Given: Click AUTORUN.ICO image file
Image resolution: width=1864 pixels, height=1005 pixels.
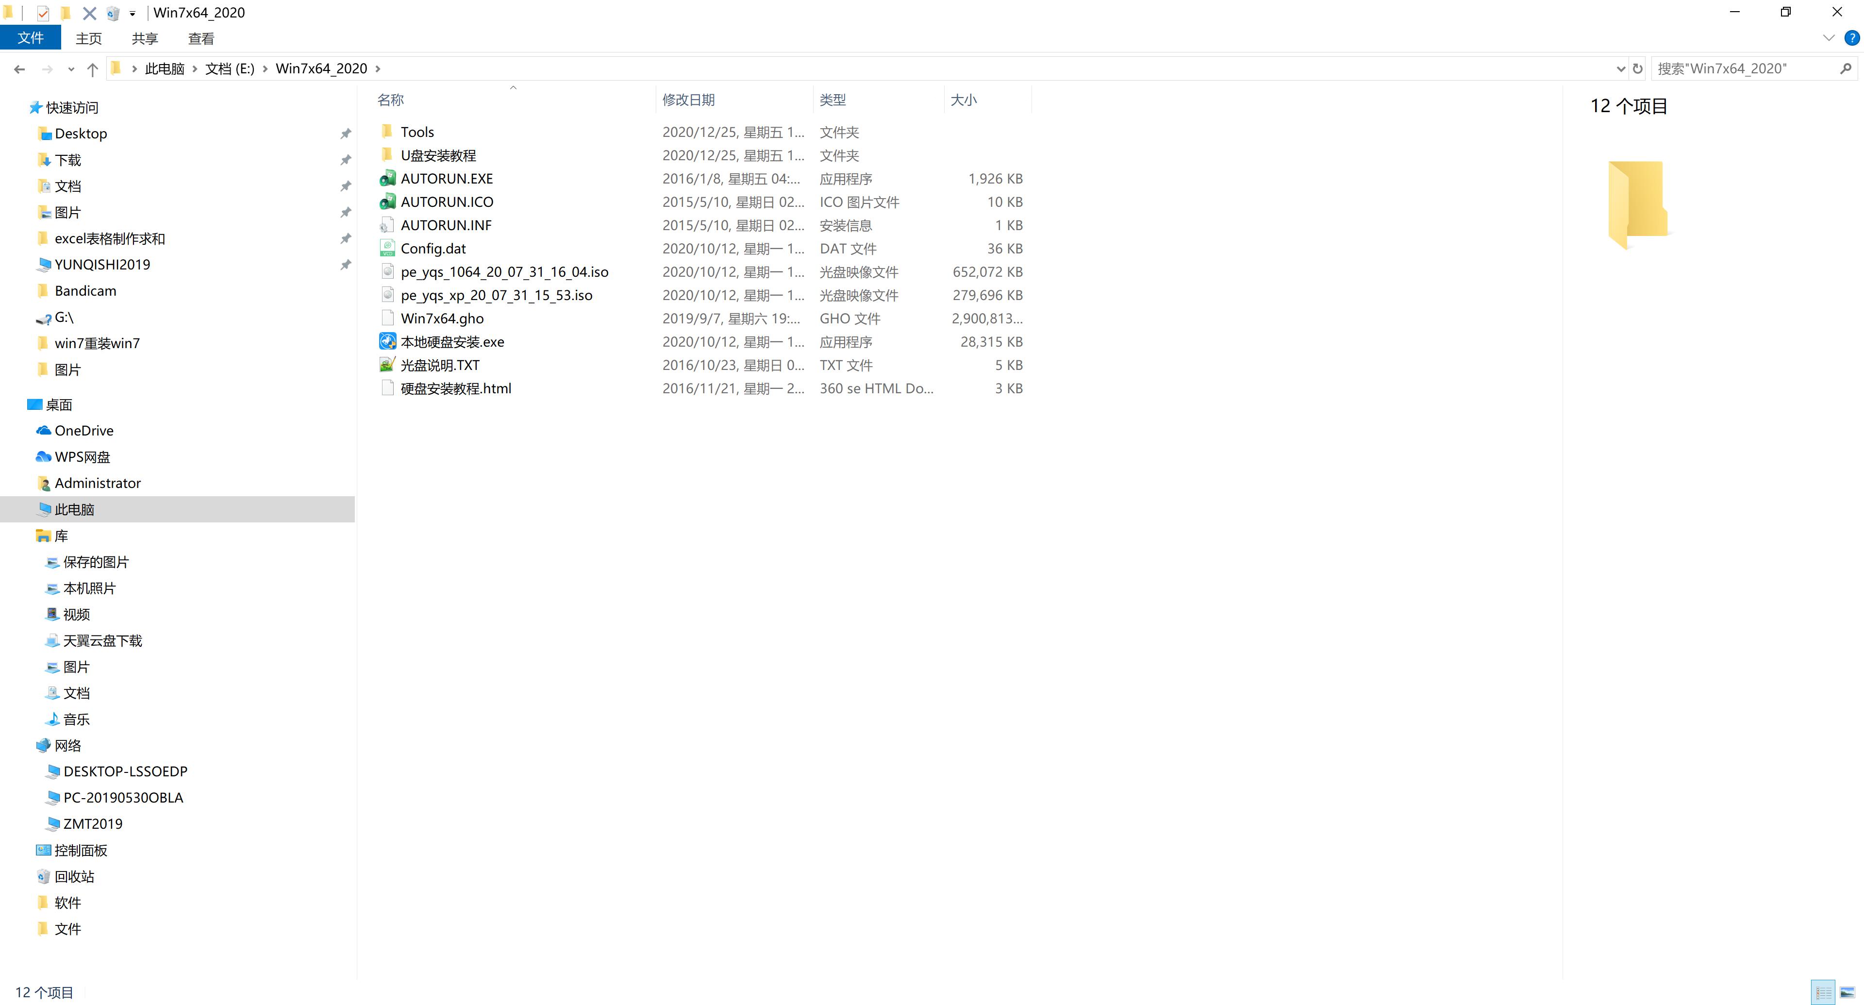Looking at the screenshot, I should 447,202.
